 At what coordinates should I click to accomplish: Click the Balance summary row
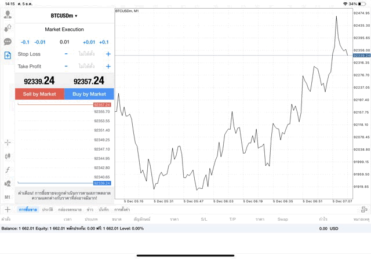click(x=185, y=228)
